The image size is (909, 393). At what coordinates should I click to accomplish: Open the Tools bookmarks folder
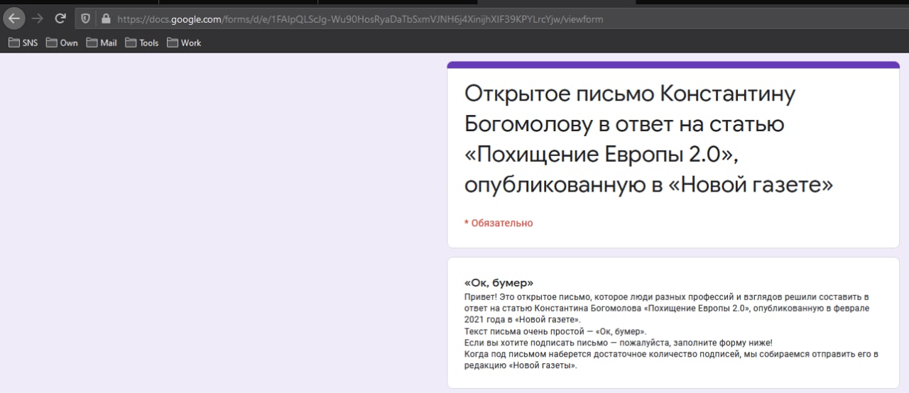142,43
